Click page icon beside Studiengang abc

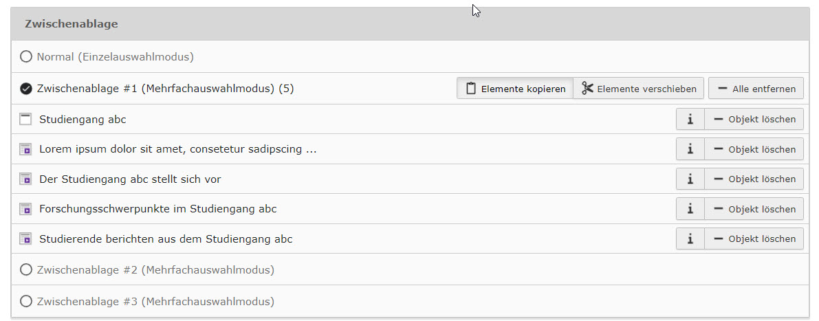[x=26, y=119]
